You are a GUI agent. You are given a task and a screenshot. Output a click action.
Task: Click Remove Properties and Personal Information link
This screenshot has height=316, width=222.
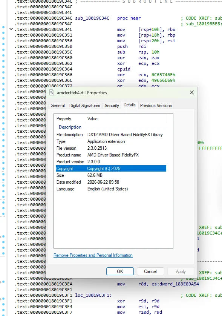coord(93,255)
